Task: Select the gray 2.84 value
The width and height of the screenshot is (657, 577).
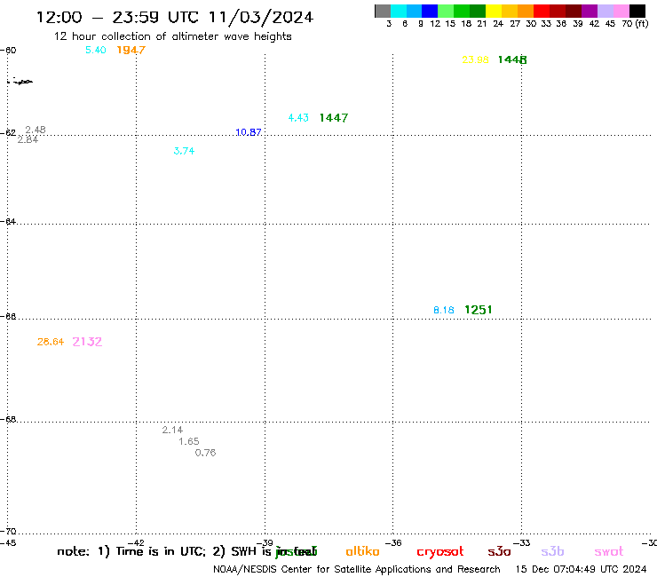Action: (x=28, y=139)
